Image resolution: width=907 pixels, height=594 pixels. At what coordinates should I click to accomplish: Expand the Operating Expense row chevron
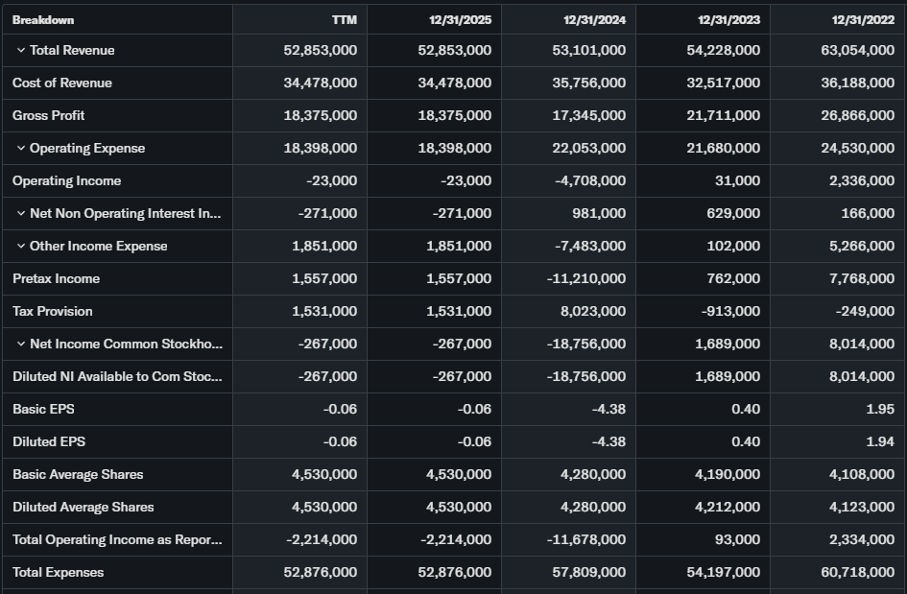pyautogui.click(x=20, y=148)
